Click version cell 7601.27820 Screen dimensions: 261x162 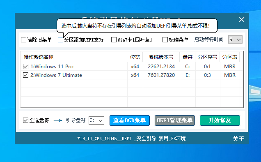pyautogui.click(x=161, y=75)
